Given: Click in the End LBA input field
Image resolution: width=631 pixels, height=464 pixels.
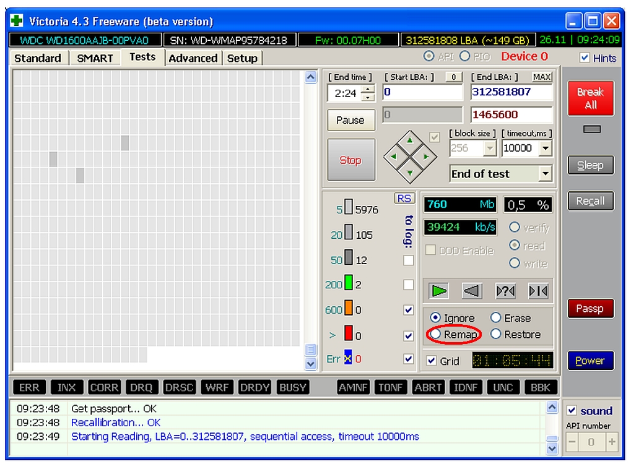Looking at the screenshot, I should click(511, 92).
